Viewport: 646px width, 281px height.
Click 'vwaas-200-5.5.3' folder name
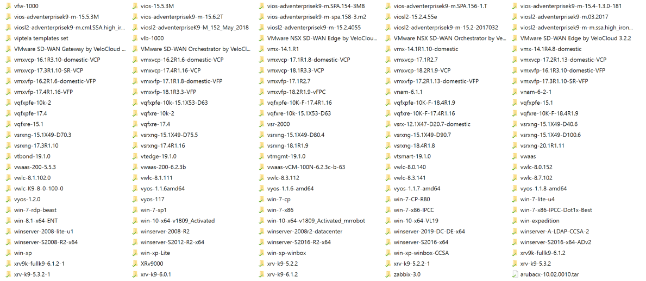click(x=35, y=167)
